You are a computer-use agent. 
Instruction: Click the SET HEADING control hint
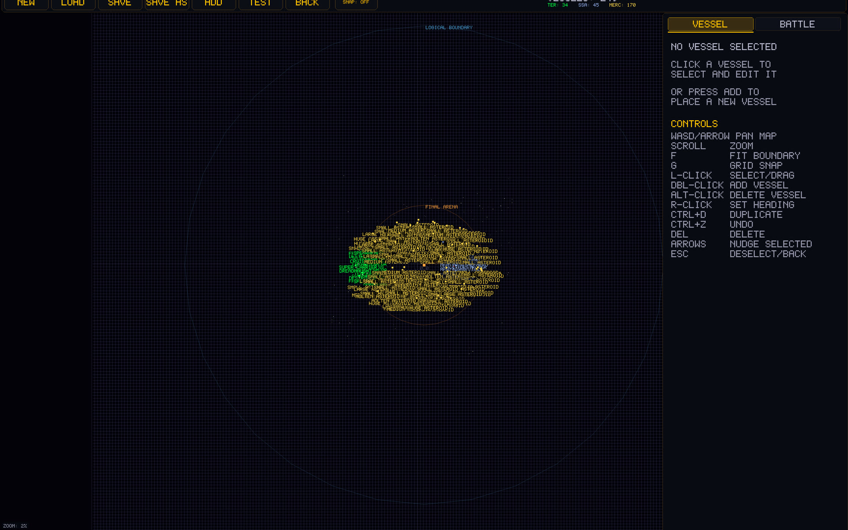coord(762,205)
